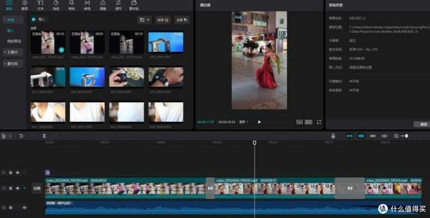Start voice recording with microphone icon

(x=333, y=136)
